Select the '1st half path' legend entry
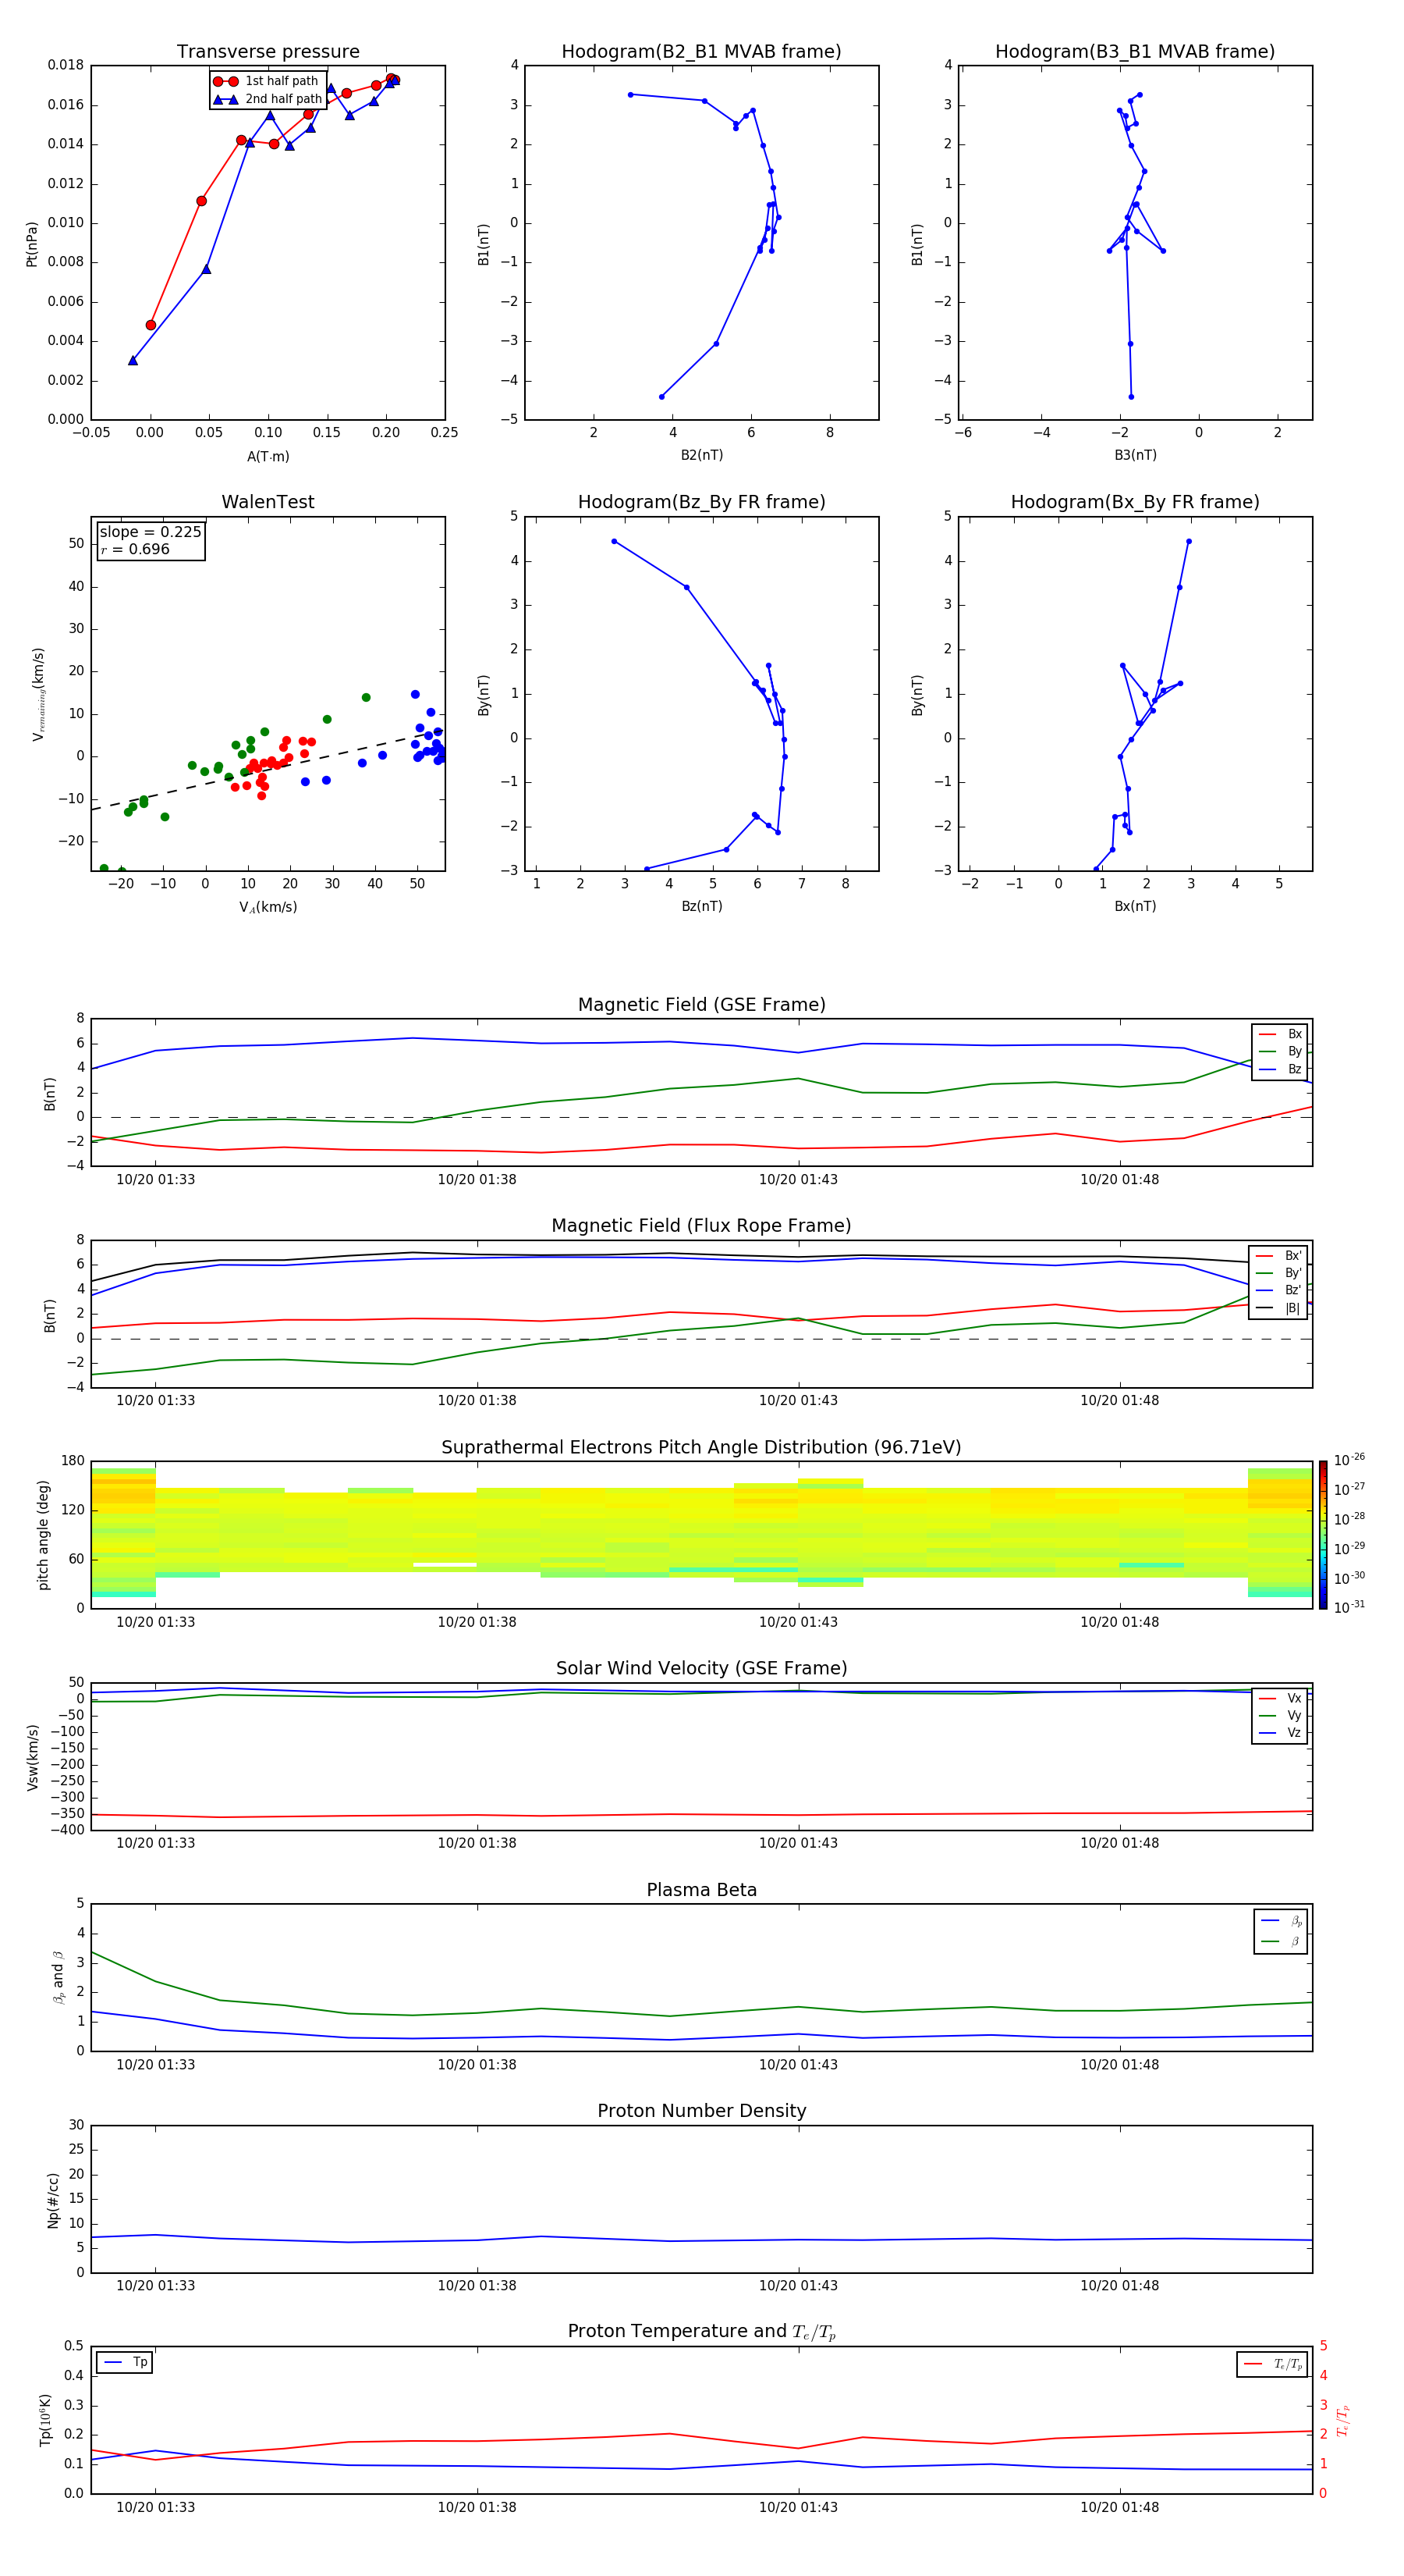Screen dimensions: 1404x2576 pos(267,81)
